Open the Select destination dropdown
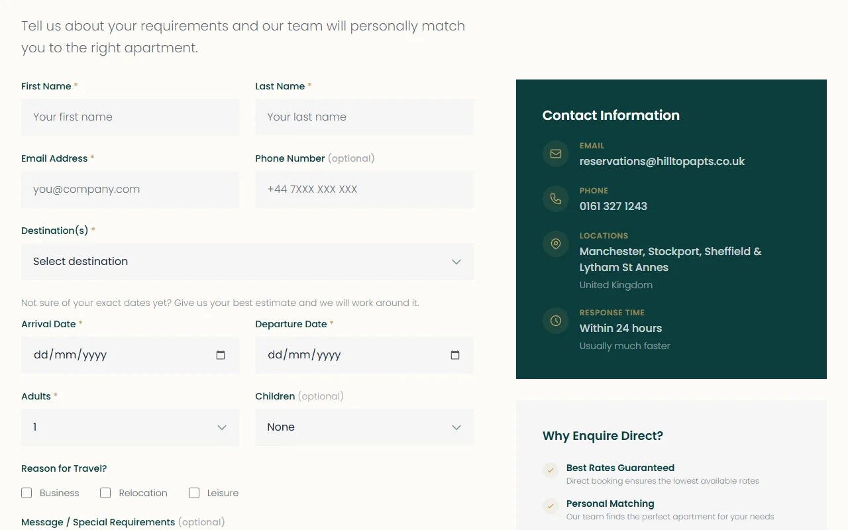This screenshot has height=530, width=848. [x=247, y=262]
